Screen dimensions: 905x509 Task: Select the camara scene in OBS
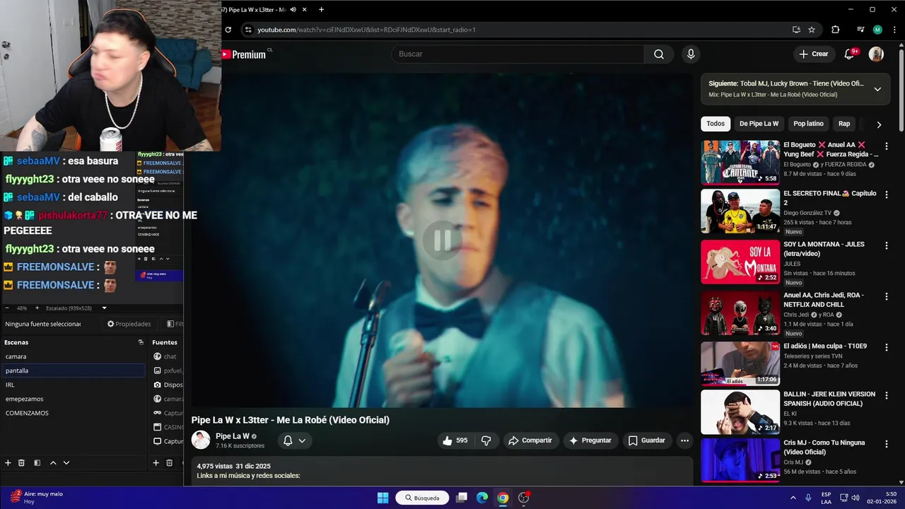pyautogui.click(x=72, y=356)
